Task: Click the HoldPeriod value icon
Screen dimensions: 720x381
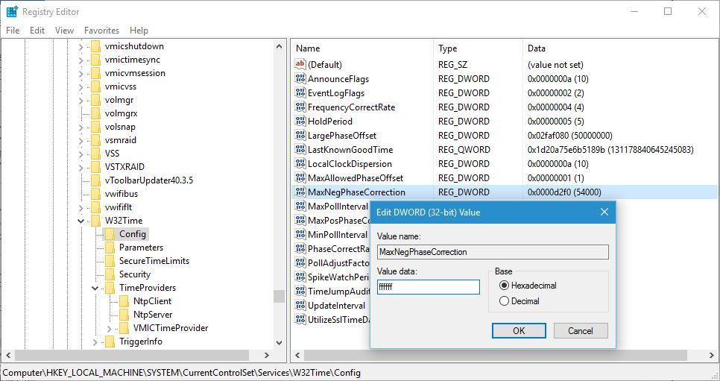Action: tap(300, 122)
